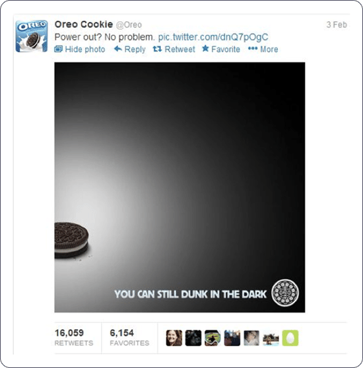Click the Oreo cookie logo in photo
This screenshot has width=363, height=368.
285,293
